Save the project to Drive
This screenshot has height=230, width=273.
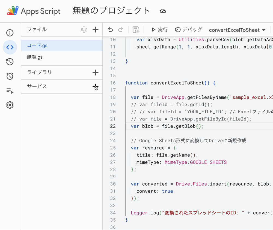click(136, 30)
